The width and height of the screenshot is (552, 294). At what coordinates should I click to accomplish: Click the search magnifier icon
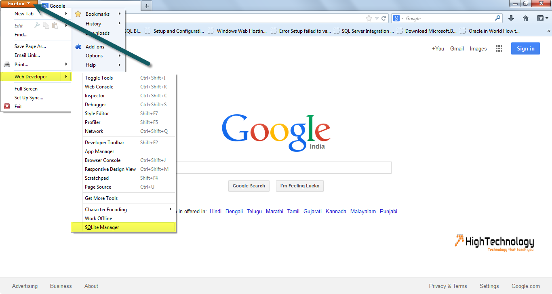(498, 18)
